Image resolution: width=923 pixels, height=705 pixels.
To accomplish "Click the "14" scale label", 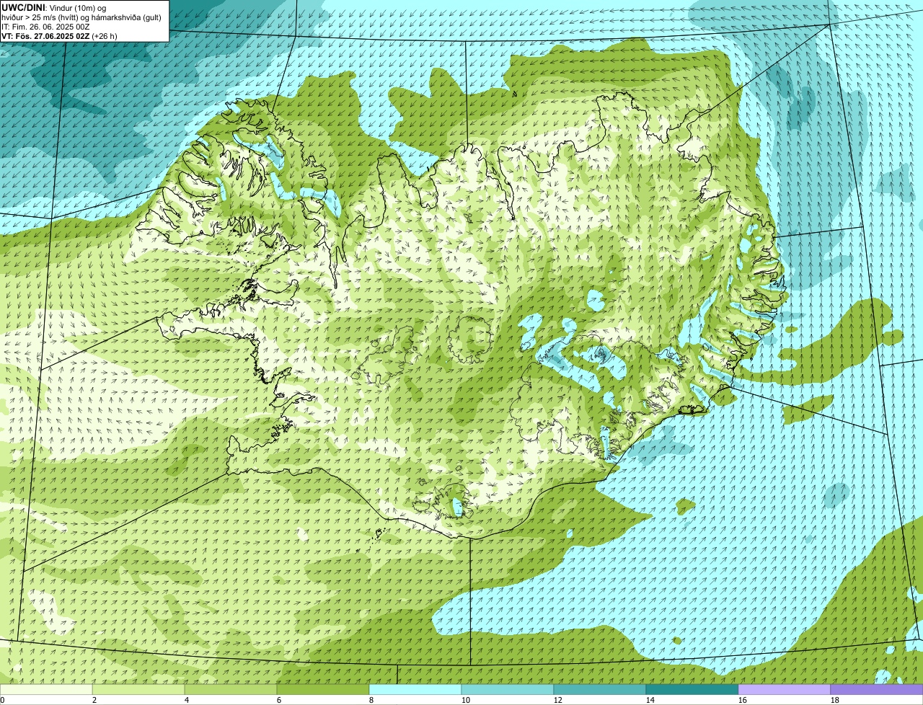I will pos(650,700).
